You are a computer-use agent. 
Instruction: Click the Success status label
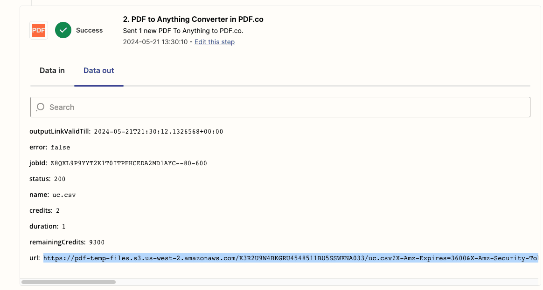coord(89,30)
